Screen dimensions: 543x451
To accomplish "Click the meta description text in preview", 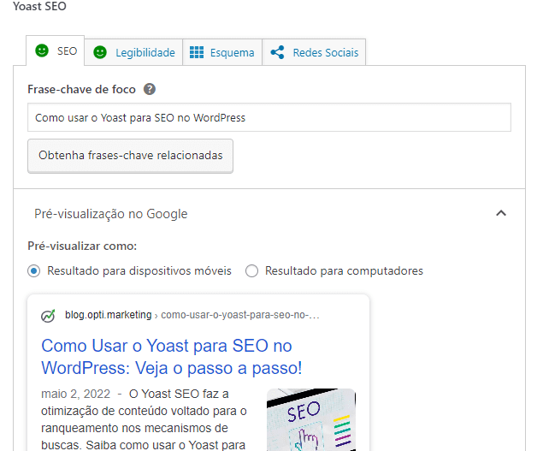I will pyautogui.click(x=144, y=419).
